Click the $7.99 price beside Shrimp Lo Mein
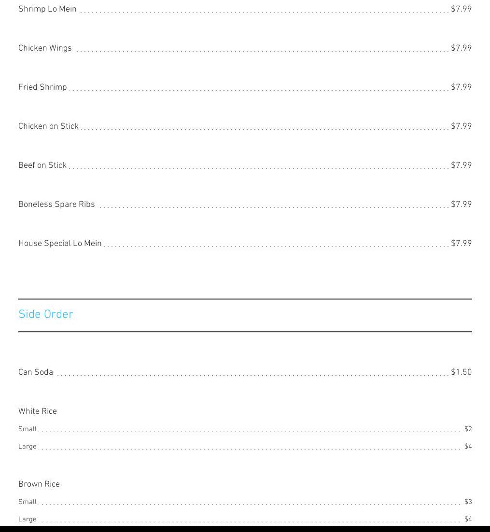Screen dimensions: 490x532 pos(461,9)
